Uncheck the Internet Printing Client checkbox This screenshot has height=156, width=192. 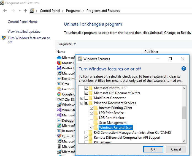[92, 108]
